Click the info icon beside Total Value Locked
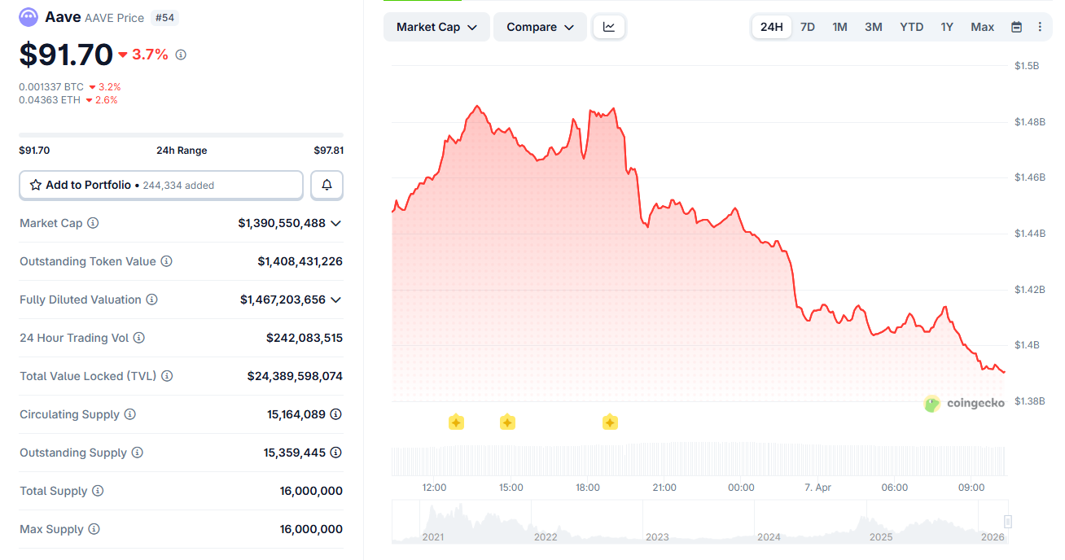This screenshot has width=1065, height=560. coord(167,375)
